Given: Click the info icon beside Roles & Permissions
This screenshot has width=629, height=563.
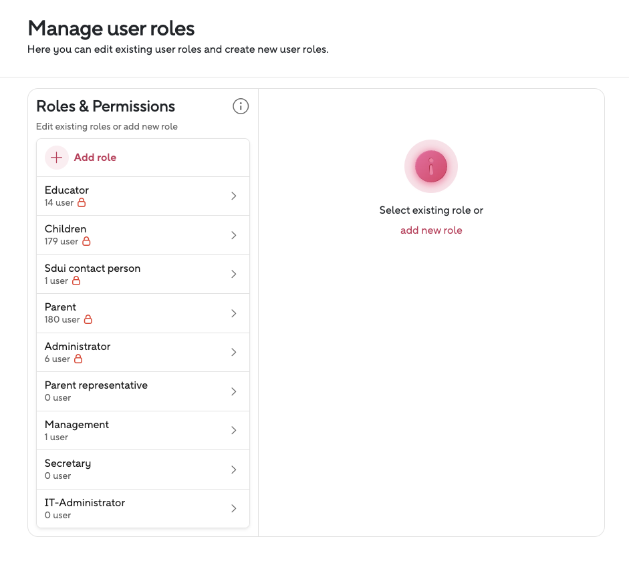Looking at the screenshot, I should coord(241,106).
